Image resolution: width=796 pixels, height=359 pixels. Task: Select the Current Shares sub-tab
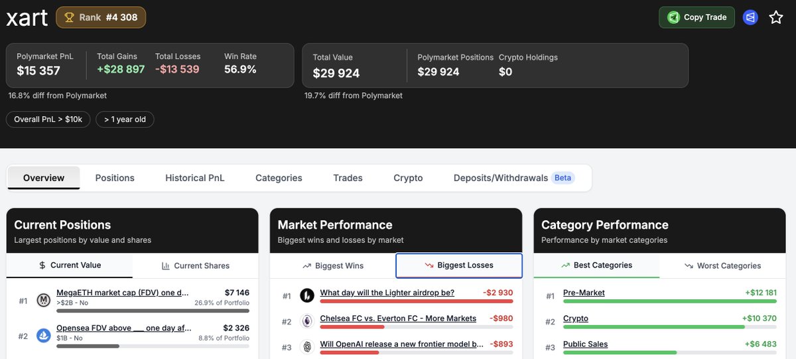coord(196,265)
